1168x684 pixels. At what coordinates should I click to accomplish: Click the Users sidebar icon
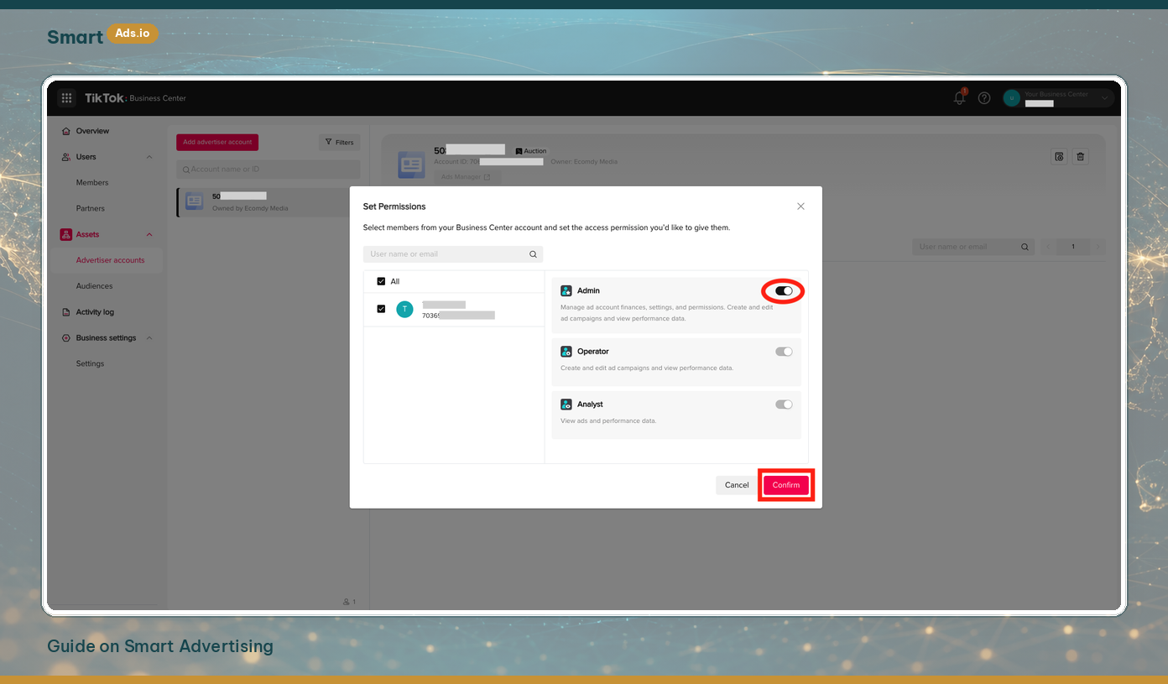66,157
